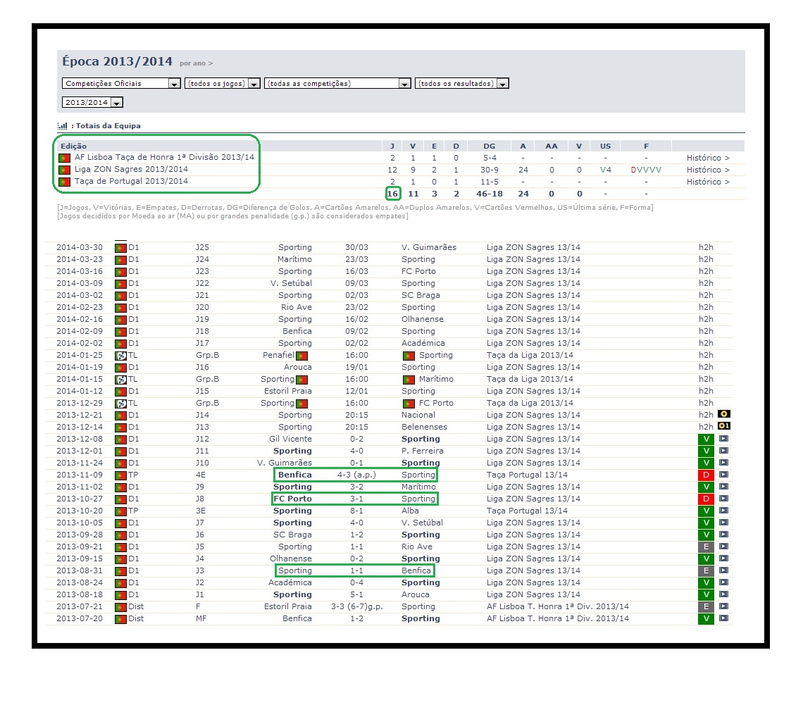Follow the 'por ano >' link

[196, 63]
